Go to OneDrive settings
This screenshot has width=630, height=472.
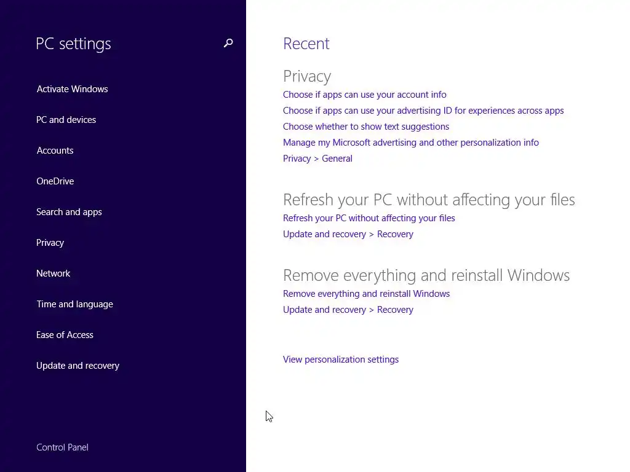55,181
